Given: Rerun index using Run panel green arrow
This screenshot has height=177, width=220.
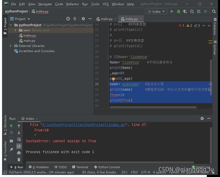Looking at the screenshot, I should coord(12,126).
